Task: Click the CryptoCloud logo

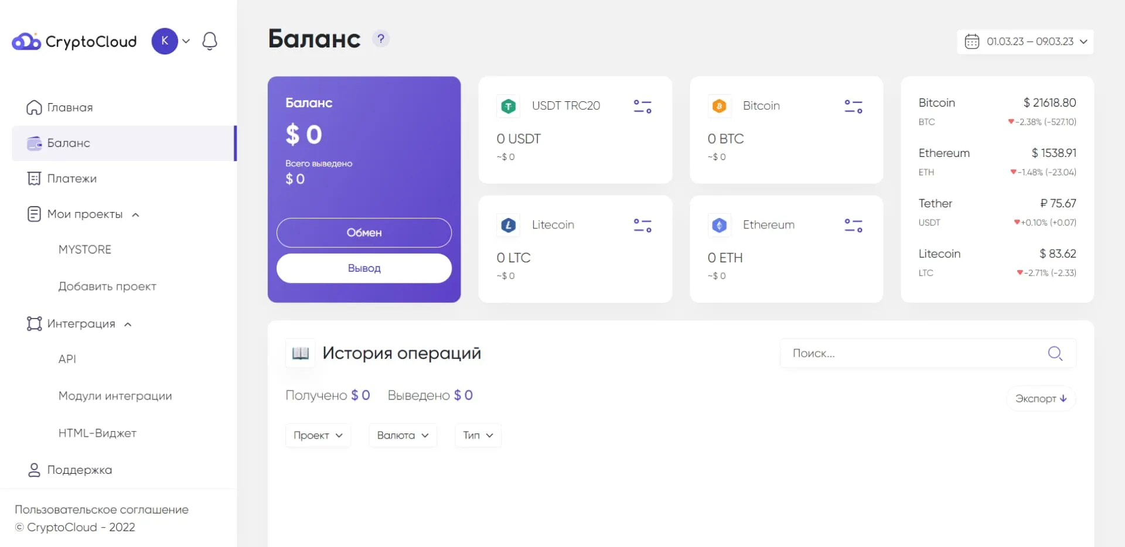Action: (74, 42)
